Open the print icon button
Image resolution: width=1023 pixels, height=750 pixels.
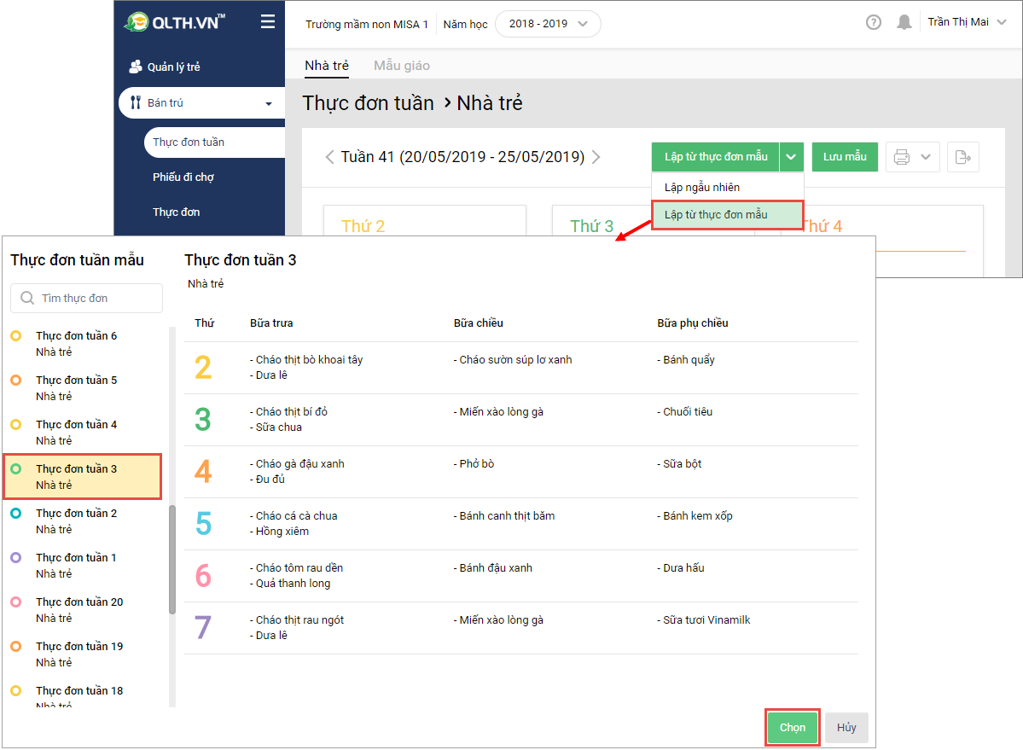coord(902,157)
